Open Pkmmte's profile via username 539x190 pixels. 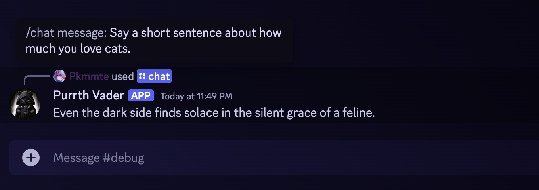pyautogui.click(x=89, y=76)
